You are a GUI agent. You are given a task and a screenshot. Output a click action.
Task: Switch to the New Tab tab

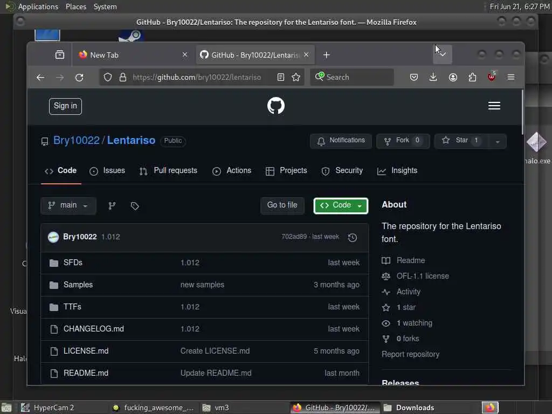(134, 55)
